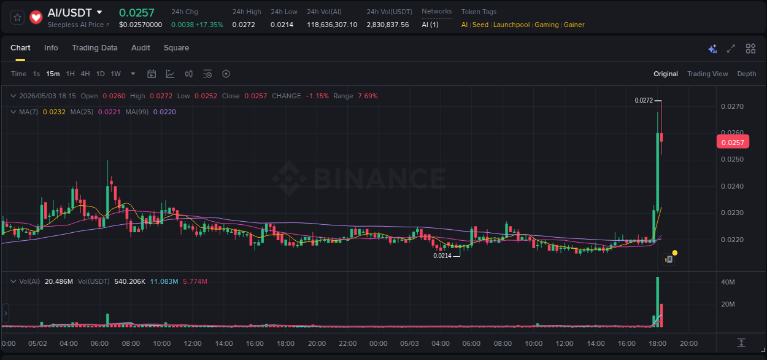Collapse the Vol(AI) indicator chevron

click(13, 281)
